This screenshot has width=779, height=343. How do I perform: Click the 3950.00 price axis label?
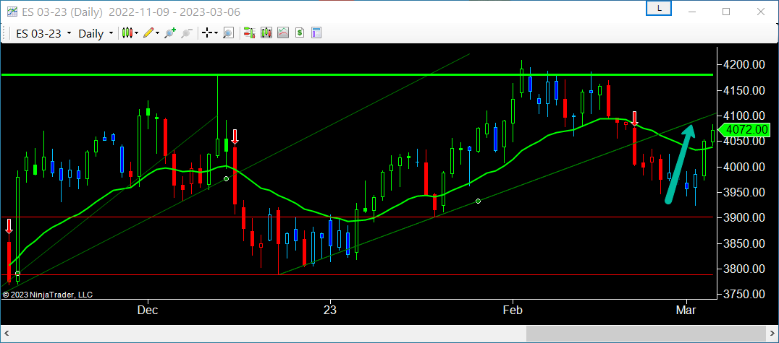point(744,193)
